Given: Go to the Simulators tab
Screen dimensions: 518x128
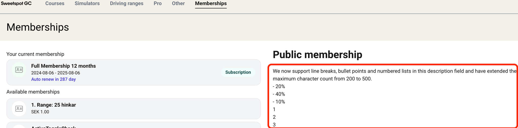Looking at the screenshot, I should [87, 4].
